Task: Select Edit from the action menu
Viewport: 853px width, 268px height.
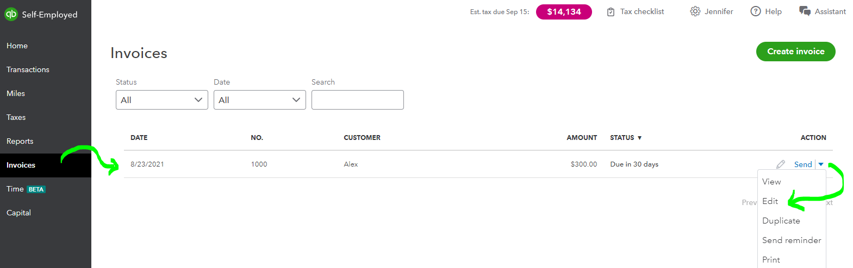Action: tap(770, 201)
